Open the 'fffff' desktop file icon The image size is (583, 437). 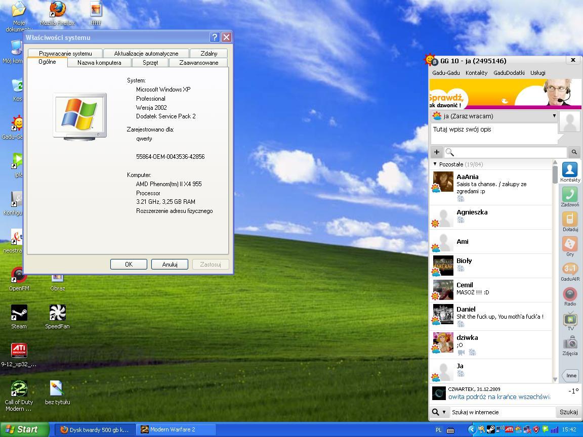[x=96, y=13]
